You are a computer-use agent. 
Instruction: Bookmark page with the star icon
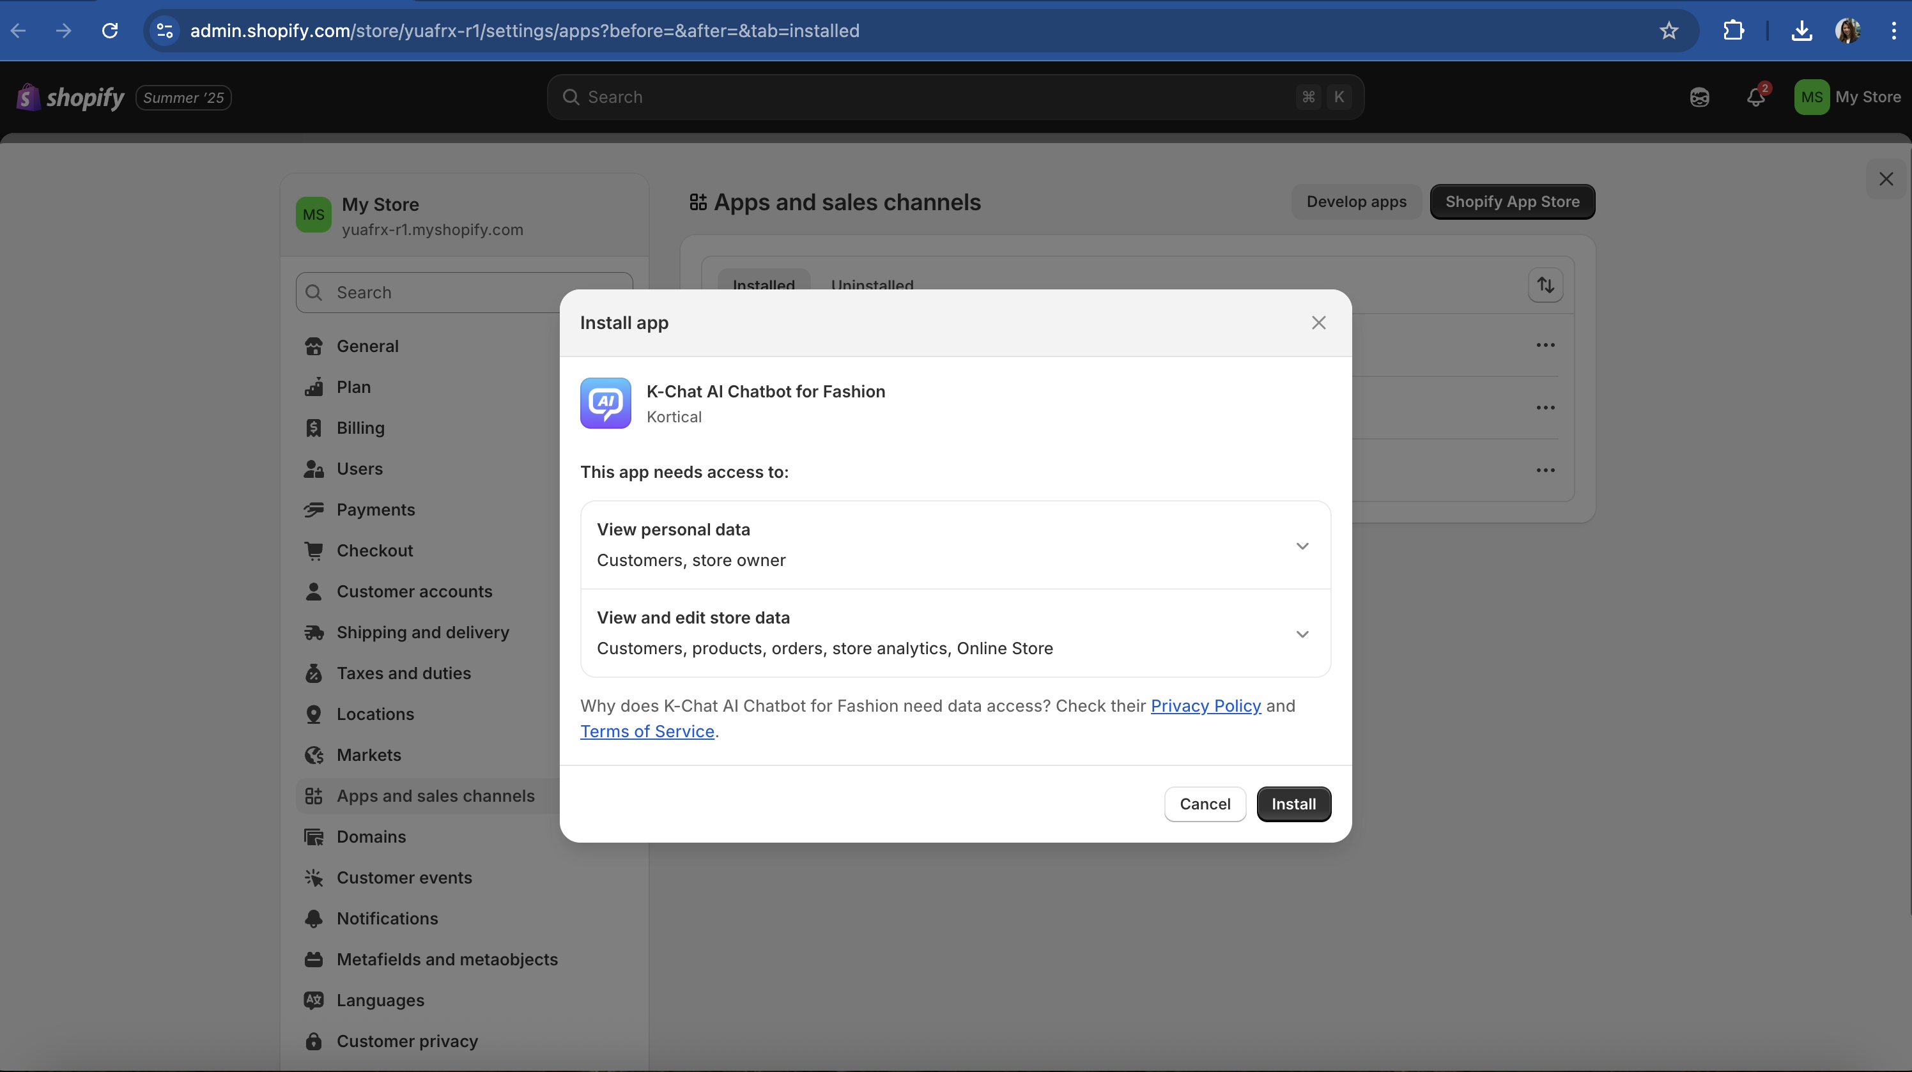pos(1669,31)
